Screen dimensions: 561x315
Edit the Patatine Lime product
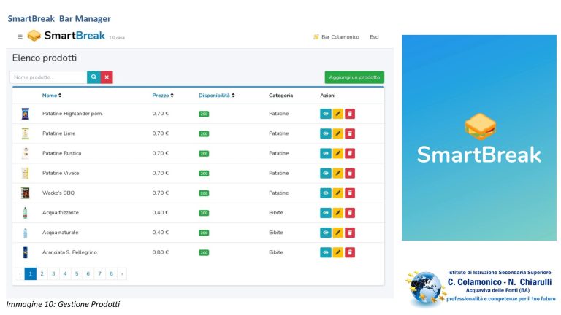coord(337,133)
